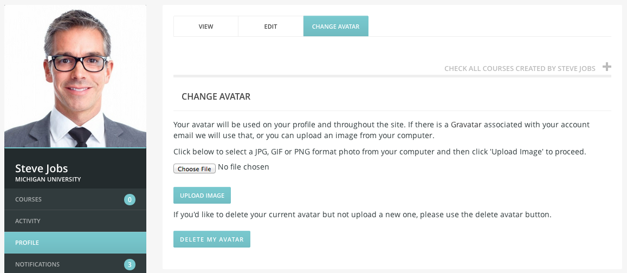
Task: Open Check All Courses Created by Steve Jobs
Action: [520, 69]
